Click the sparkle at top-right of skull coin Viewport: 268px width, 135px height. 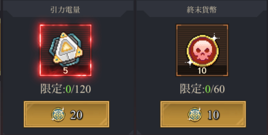(215, 38)
